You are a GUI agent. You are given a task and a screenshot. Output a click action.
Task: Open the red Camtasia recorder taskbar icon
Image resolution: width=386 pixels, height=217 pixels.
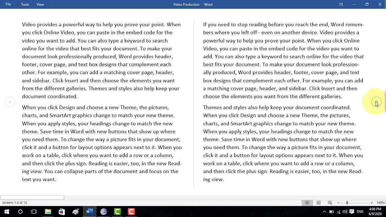point(131,212)
